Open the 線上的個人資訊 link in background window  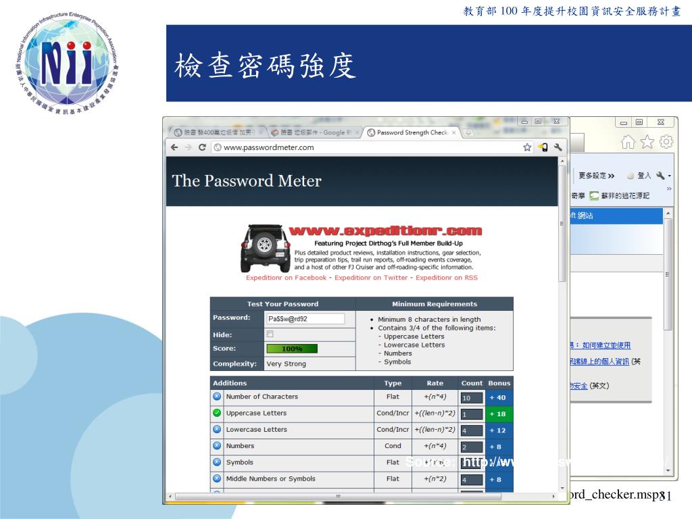[x=599, y=362]
